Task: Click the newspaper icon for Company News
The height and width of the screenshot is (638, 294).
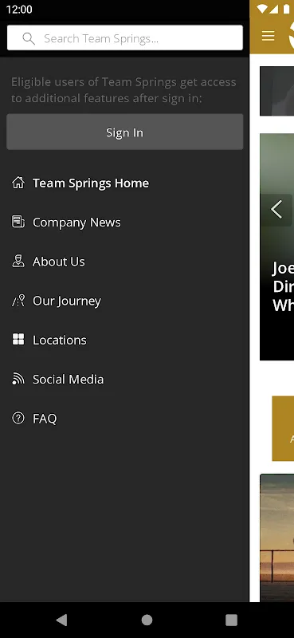Action: pos(18,223)
